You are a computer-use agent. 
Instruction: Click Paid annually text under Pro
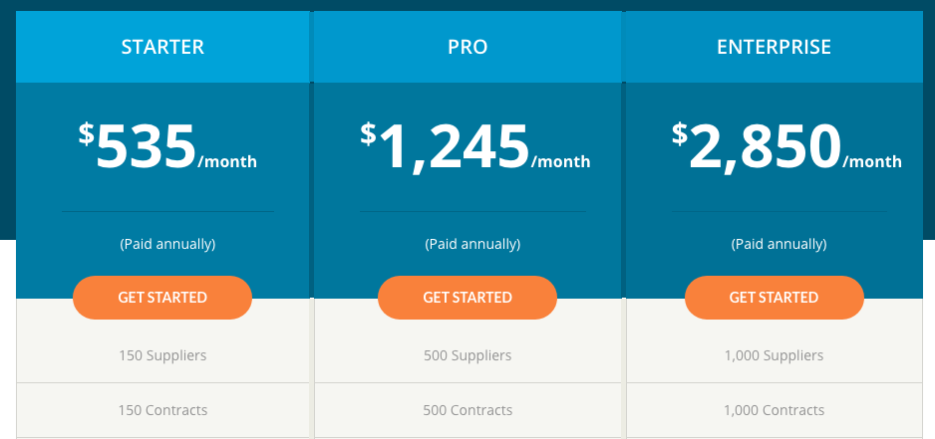[x=472, y=244]
